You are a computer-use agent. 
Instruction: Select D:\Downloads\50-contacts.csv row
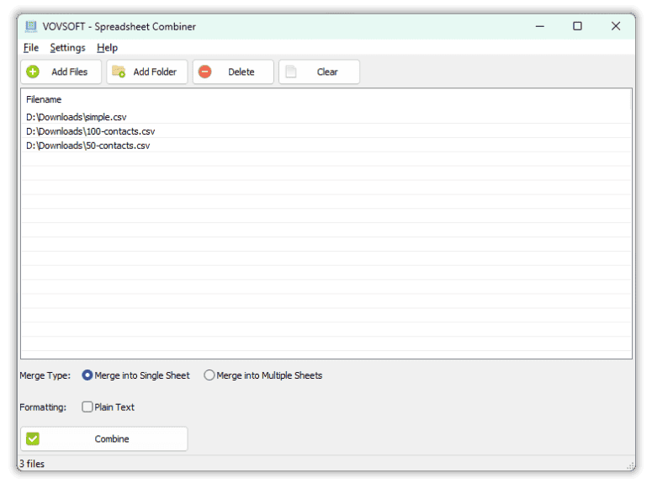tap(326, 146)
